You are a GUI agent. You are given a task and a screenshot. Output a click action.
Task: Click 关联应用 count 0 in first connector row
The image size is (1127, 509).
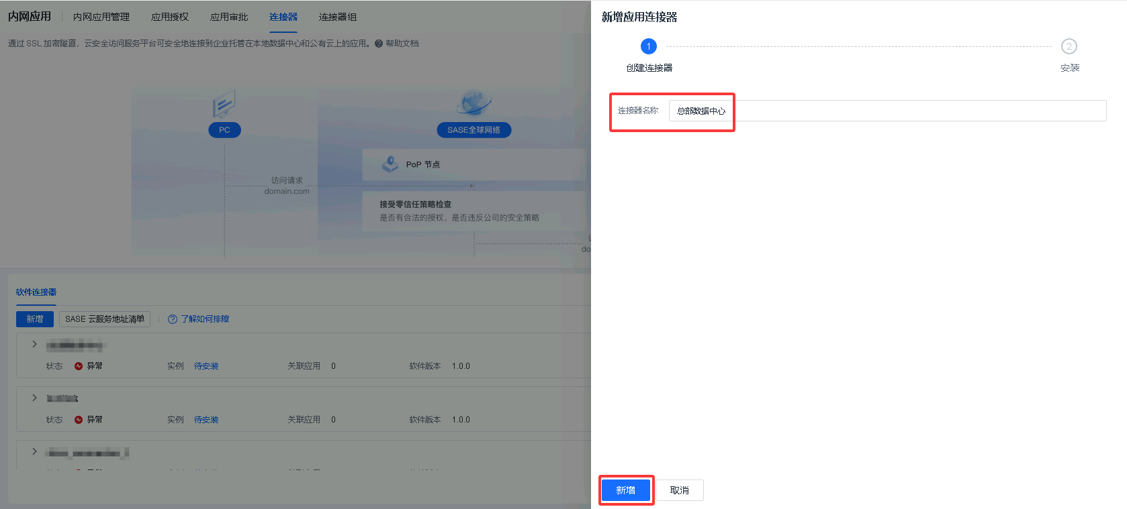click(333, 366)
